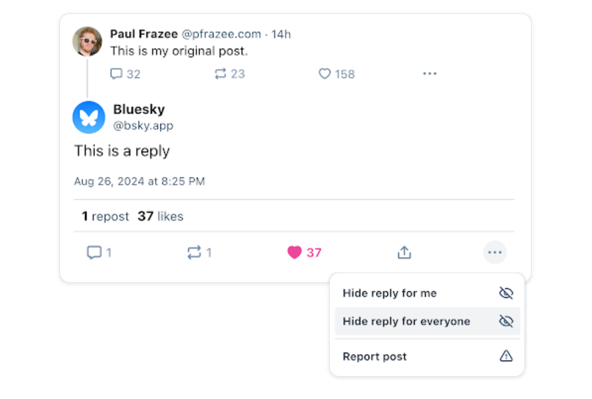This screenshot has height=399, width=592.
Task: Repost Paul Frazee's original post
Action: [220, 73]
